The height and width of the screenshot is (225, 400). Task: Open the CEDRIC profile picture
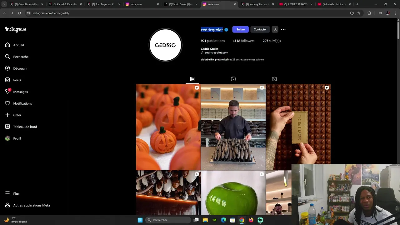coord(165,45)
